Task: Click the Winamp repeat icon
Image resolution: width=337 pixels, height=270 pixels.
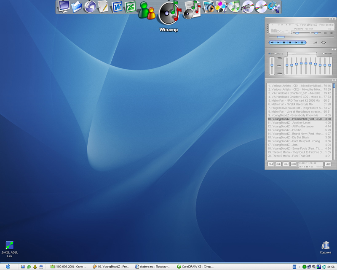Action: (324, 42)
